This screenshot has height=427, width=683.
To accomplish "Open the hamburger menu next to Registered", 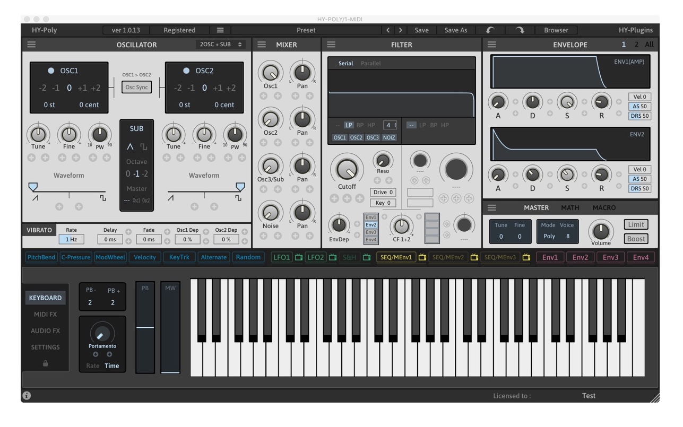I will 220,30.
